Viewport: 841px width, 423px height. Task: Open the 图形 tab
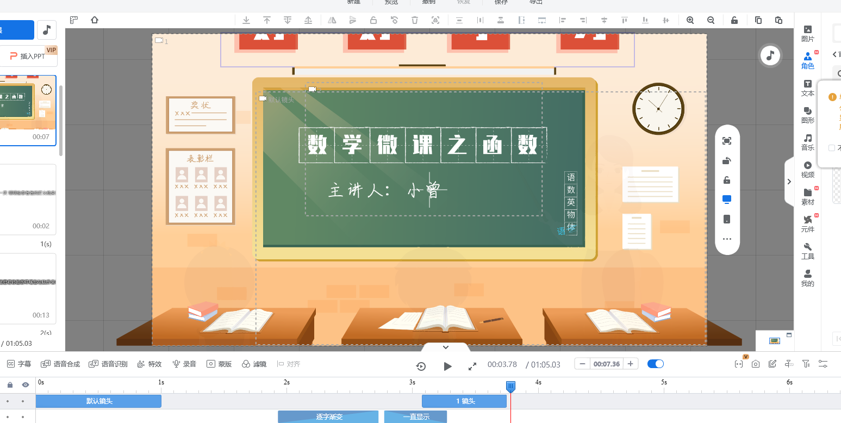(x=808, y=115)
